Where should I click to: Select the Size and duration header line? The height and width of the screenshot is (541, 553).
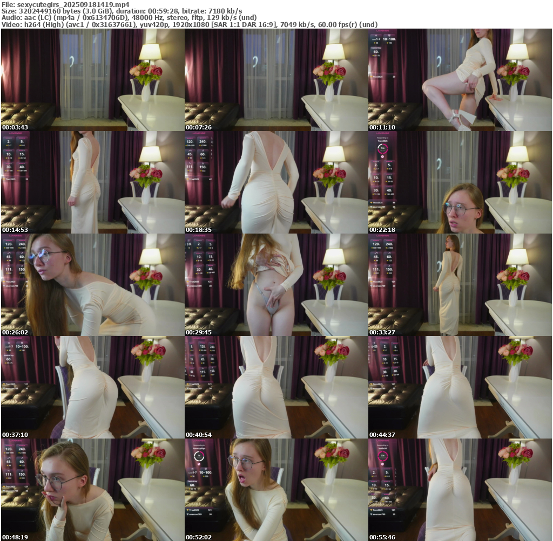[122, 11]
